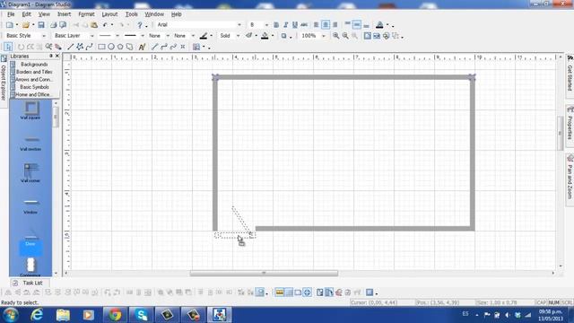574x323 pixels.
Task: Click the Zoom Out magnifier icon
Action: 345,36
